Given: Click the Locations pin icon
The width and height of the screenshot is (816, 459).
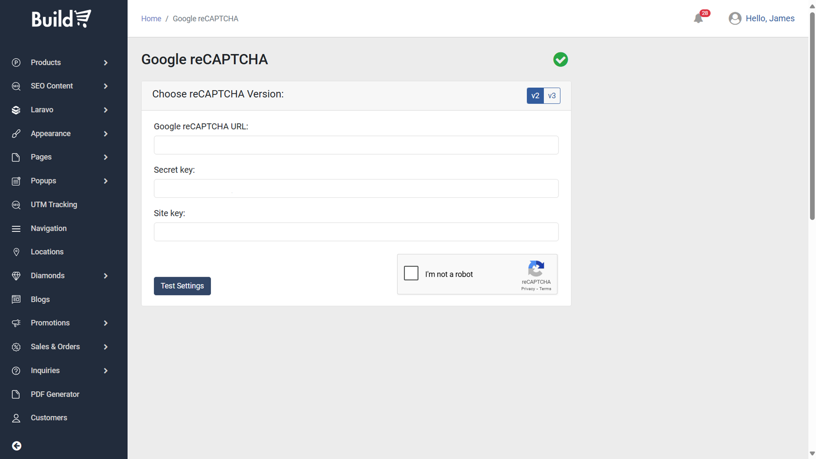Looking at the screenshot, I should pyautogui.click(x=16, y=252).
